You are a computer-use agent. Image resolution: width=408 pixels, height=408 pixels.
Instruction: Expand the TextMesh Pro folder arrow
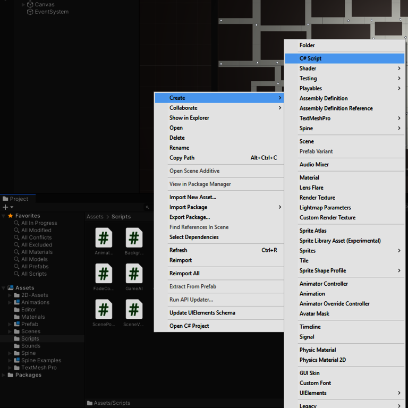(10, 368)
